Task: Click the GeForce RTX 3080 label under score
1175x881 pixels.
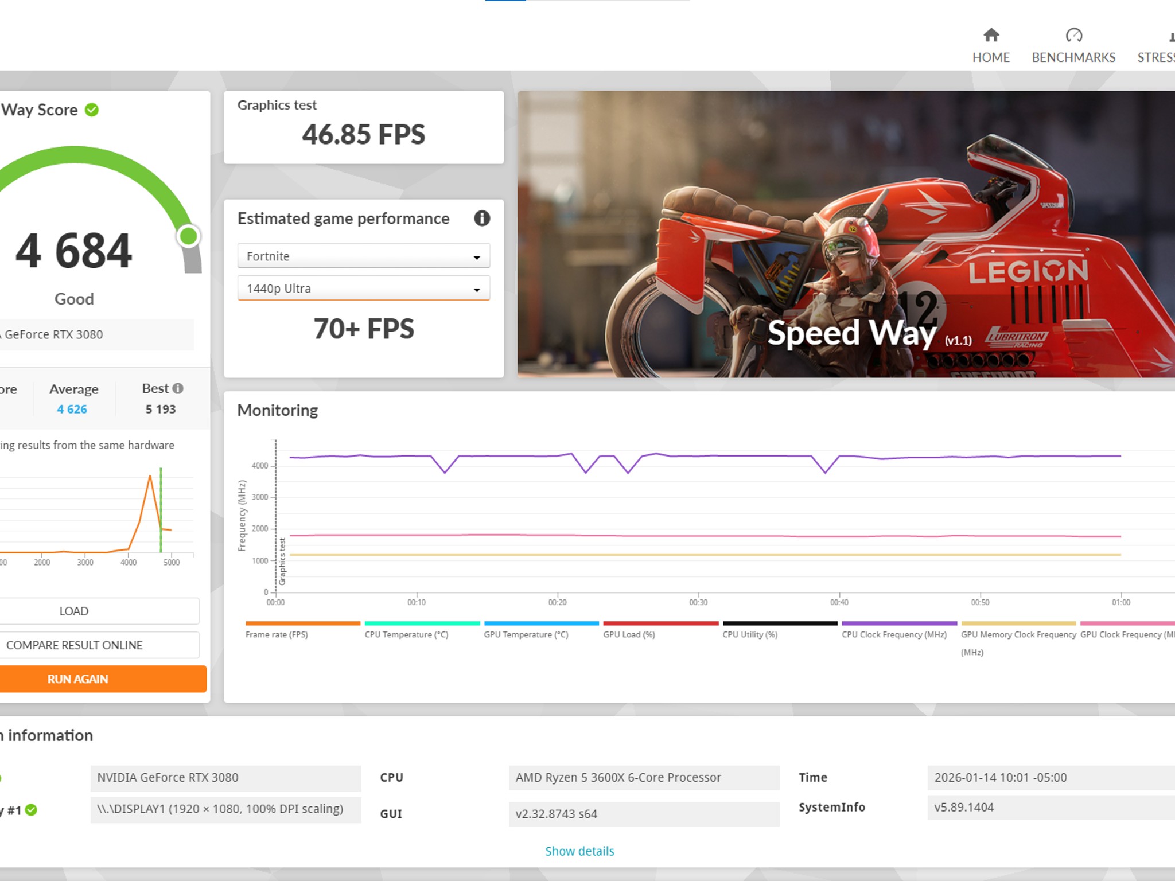Action: [x=52, y=334]
